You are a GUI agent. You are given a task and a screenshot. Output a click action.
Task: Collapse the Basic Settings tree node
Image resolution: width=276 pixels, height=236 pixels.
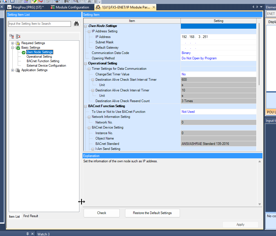tap(13, 48)
